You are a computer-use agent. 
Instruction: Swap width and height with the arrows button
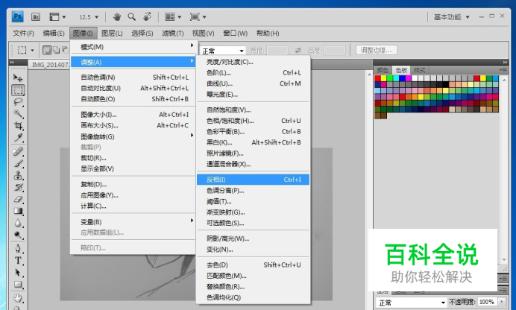(298, 50)
